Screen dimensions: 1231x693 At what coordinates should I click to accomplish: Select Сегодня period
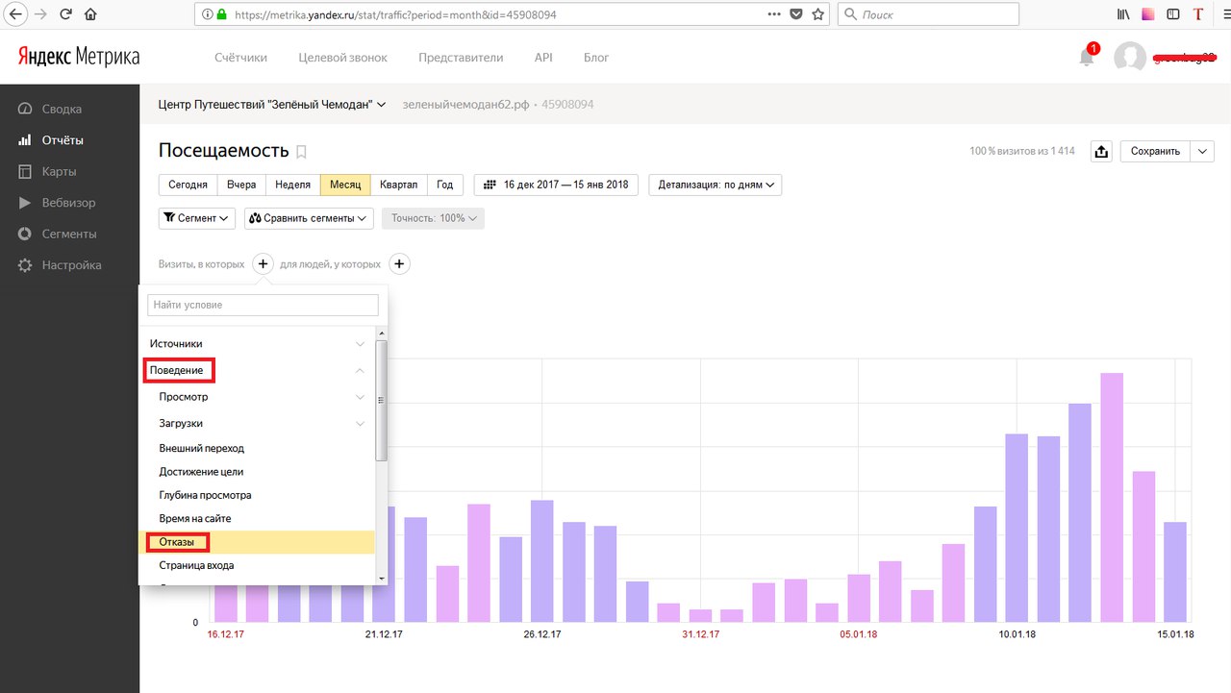click(188, 185)
